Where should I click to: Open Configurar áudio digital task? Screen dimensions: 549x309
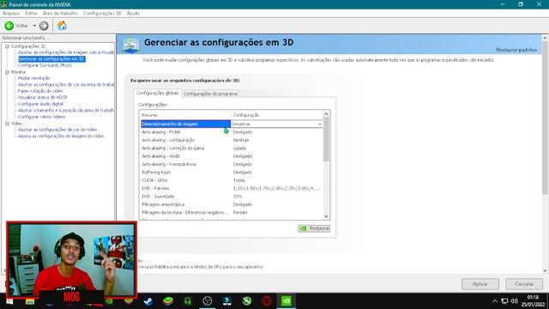[40, 104]
